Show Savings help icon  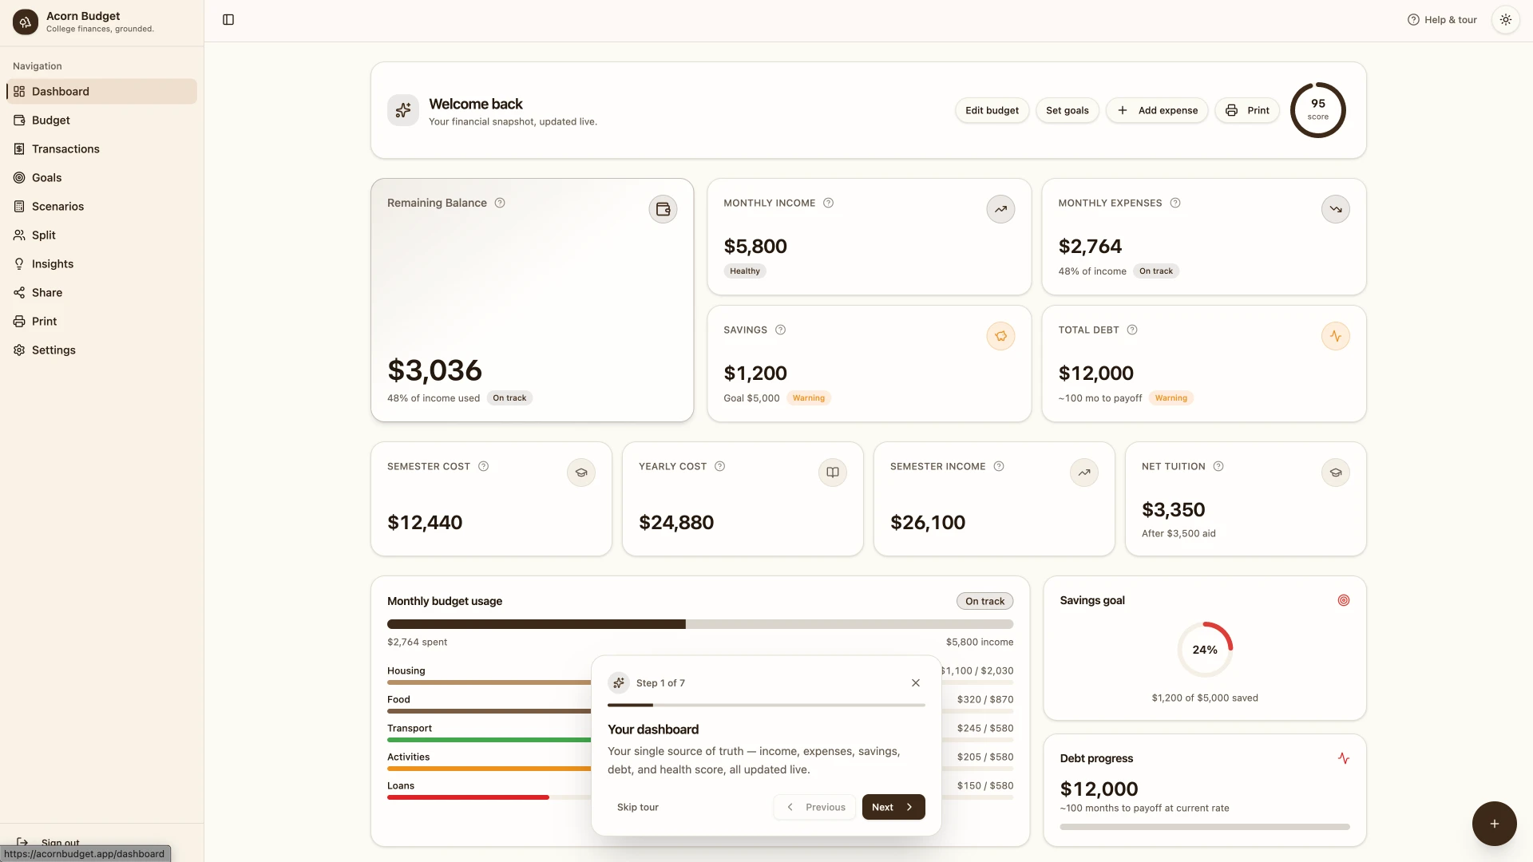(780, 330)
